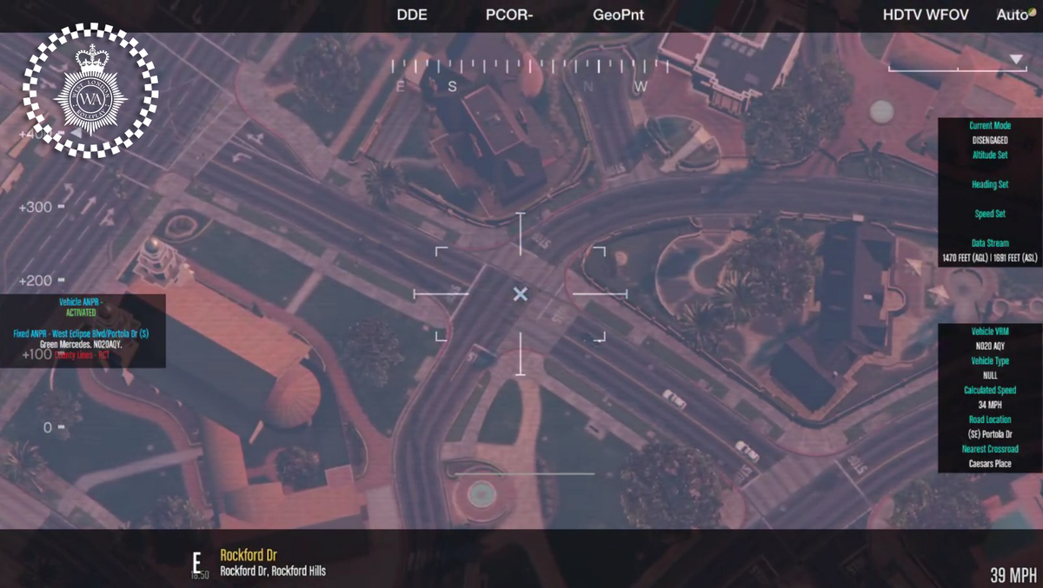
Task: Click the Current Mode label
Action: pos(991,126)
